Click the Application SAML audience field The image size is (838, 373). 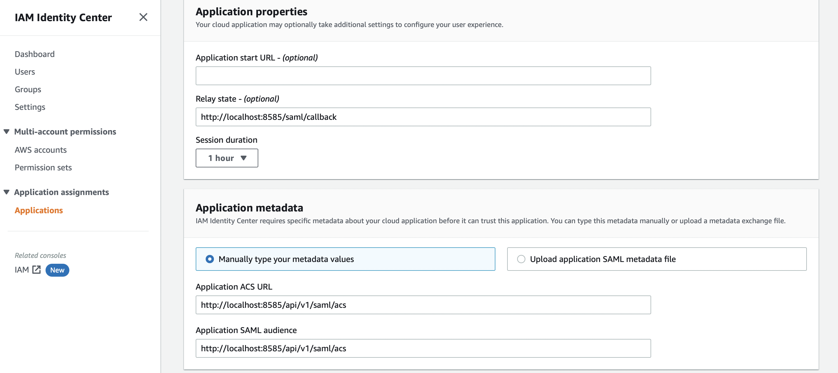coord(423,348)
